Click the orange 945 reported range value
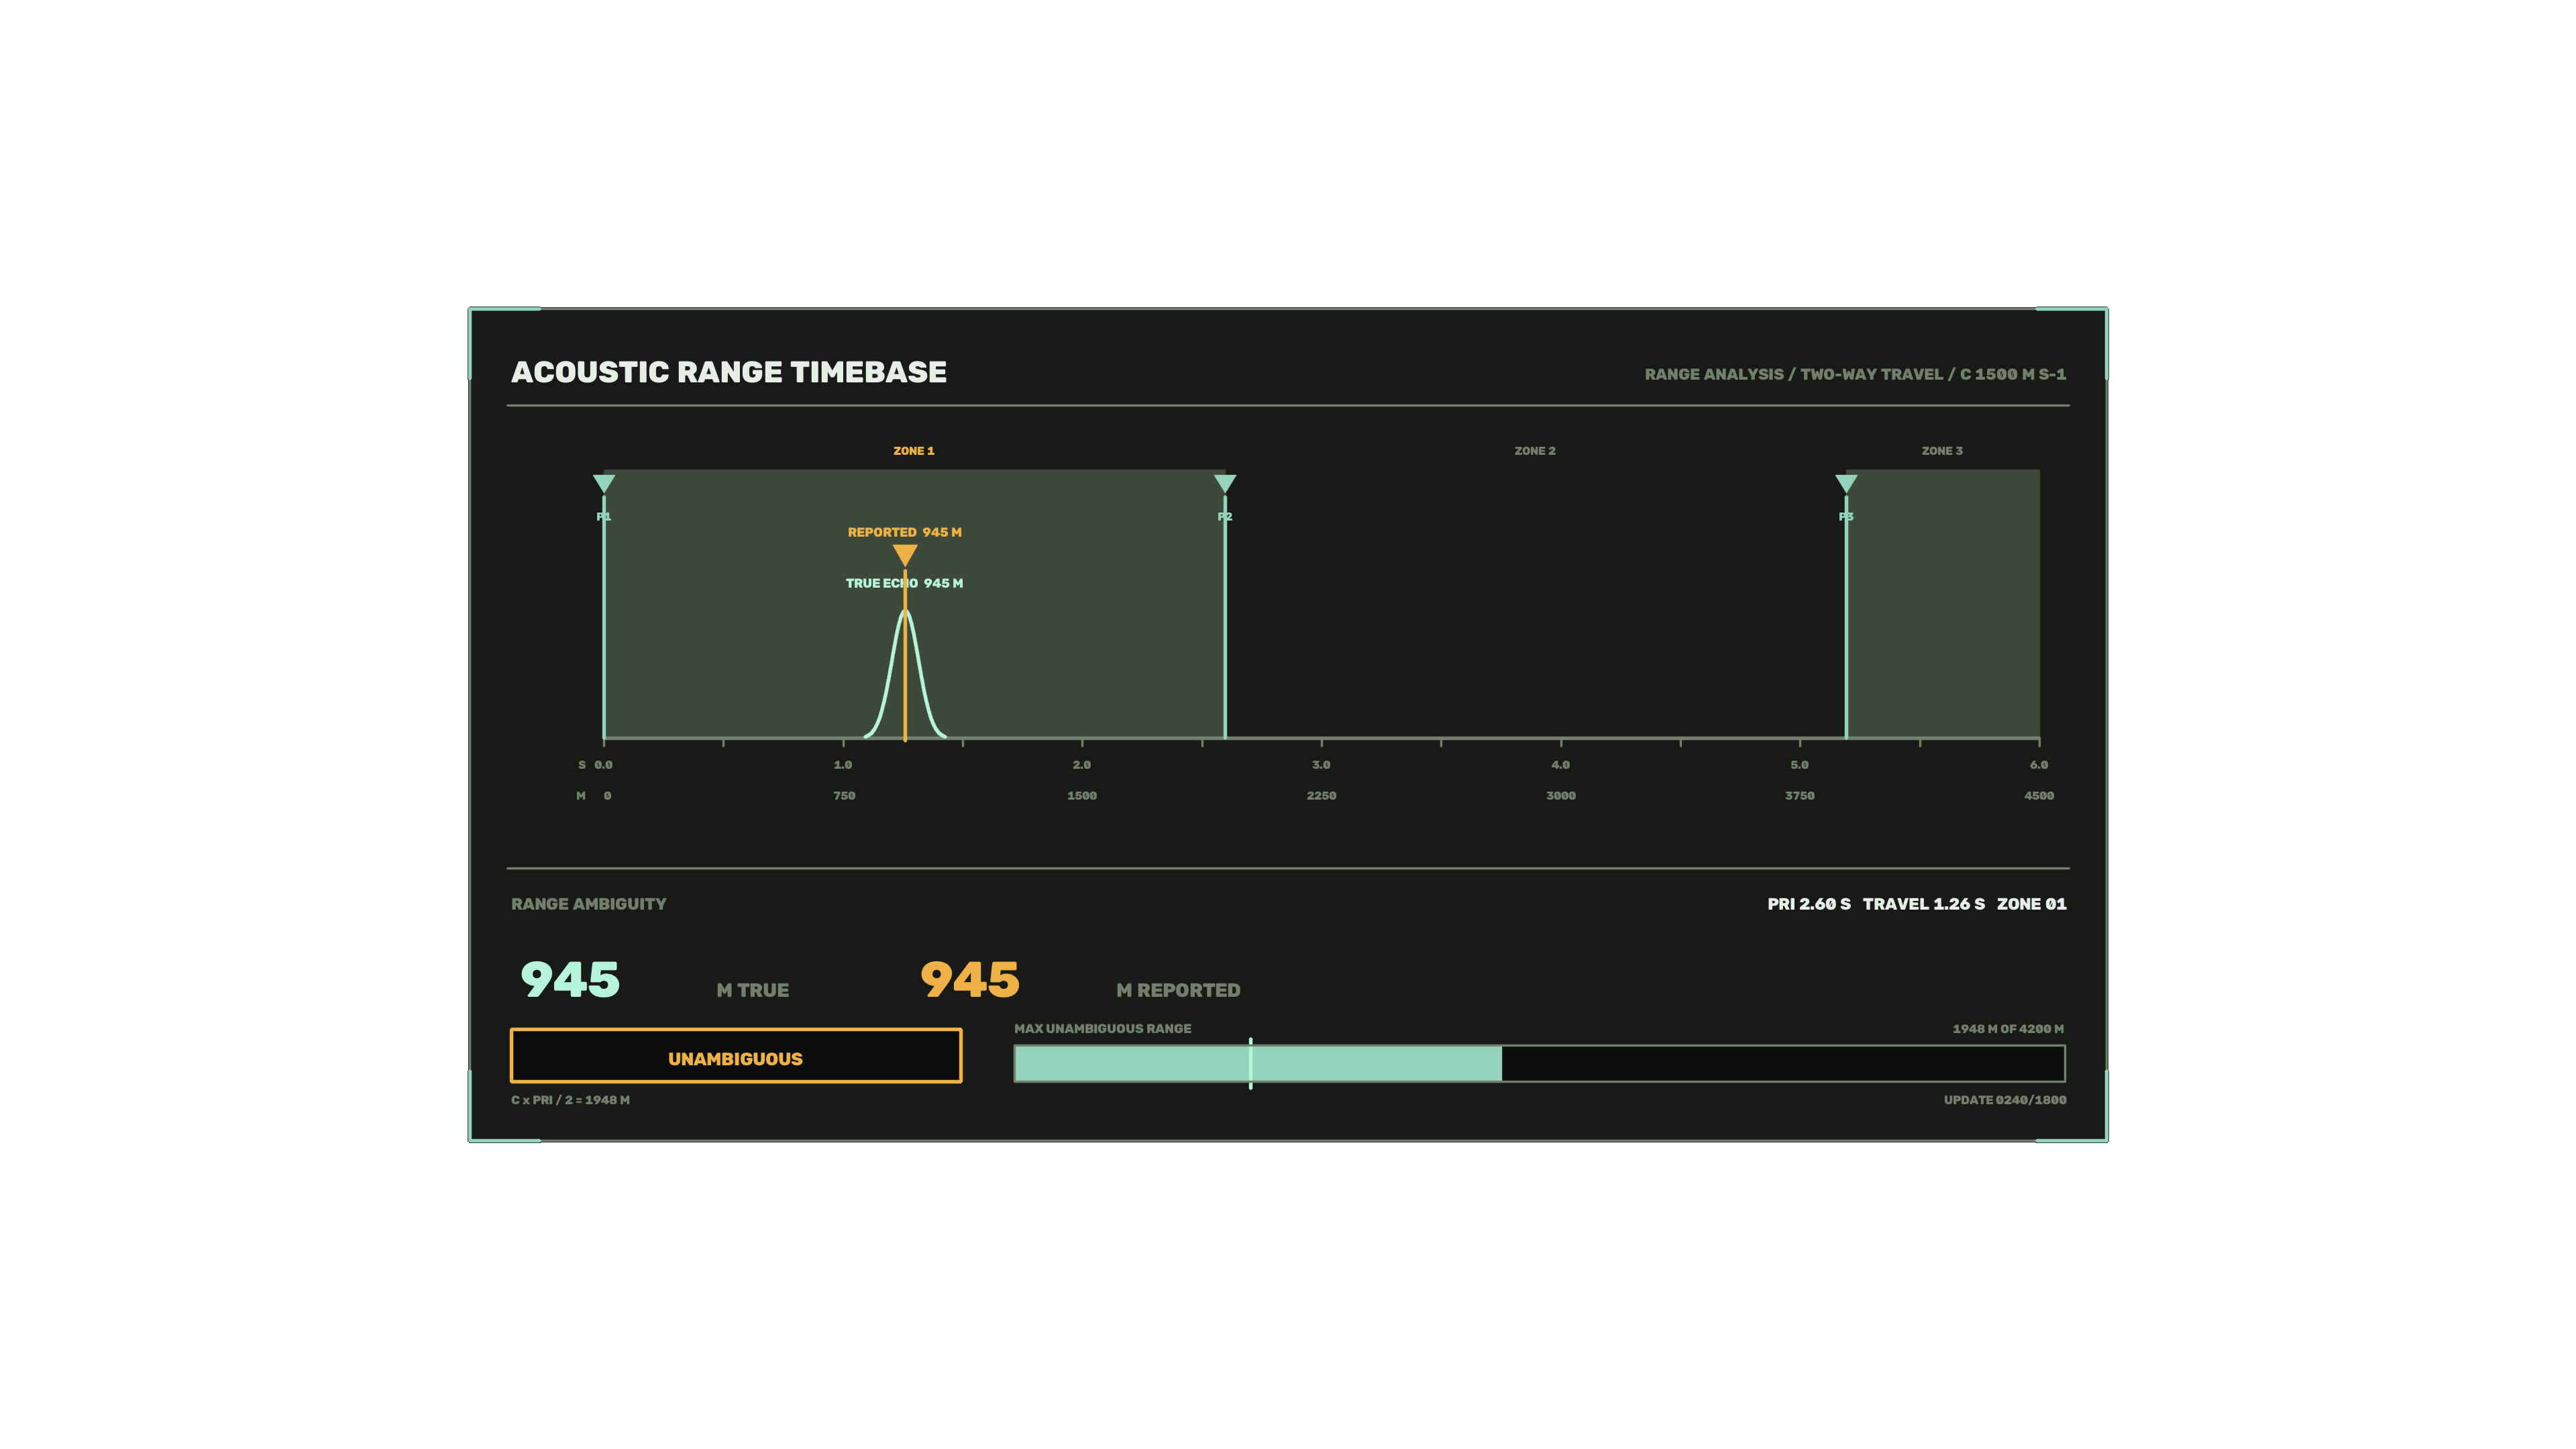The width and height of the screenshot is (2576, 1449). (970, 979)
